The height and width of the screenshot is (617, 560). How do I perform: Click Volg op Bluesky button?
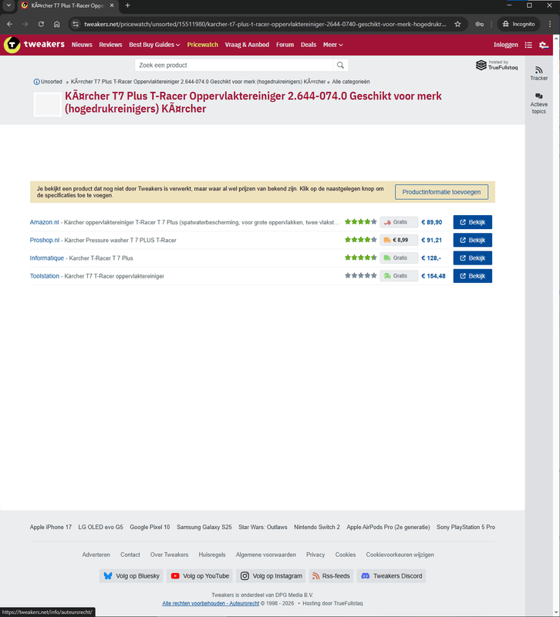coord(131,576)
